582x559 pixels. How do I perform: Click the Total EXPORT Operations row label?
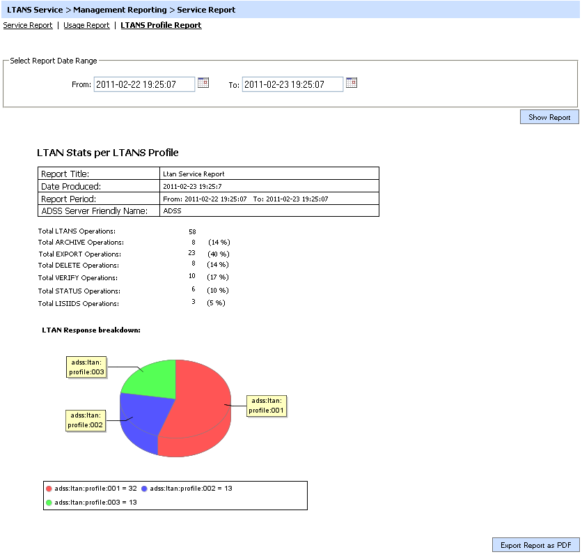point(79,254)
